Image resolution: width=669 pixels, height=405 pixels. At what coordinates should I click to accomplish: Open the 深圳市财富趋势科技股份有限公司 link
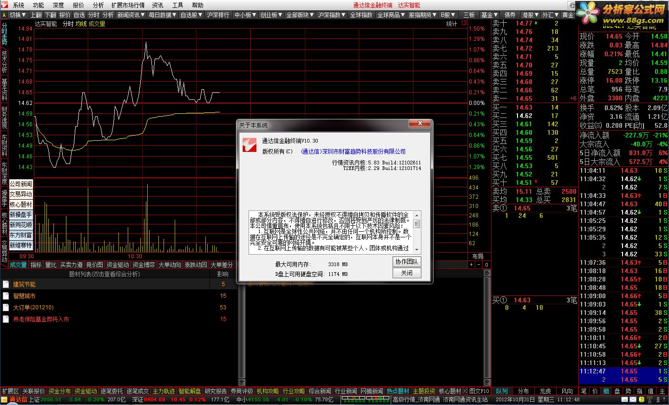coord(353,151)
